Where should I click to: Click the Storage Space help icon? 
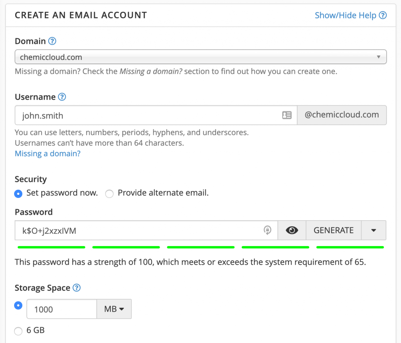pyautogui.click(x=77, y=288)
